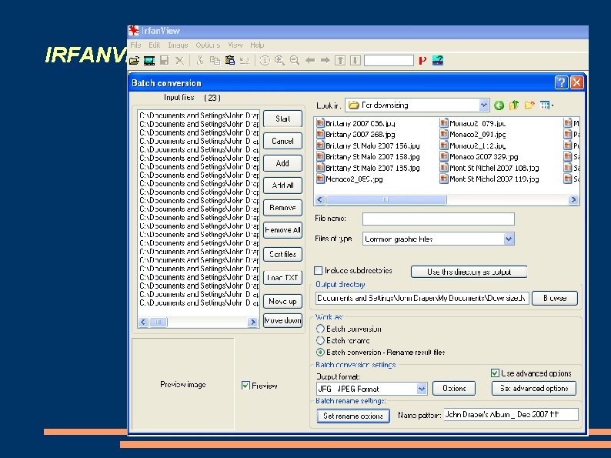Click the Add button
Viewport: 611px width, 458px height.
[x=283, y=163]
